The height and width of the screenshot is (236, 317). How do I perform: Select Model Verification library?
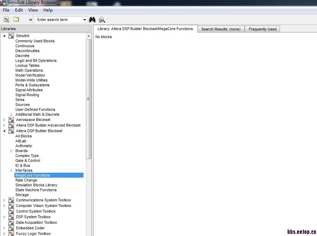30,75
